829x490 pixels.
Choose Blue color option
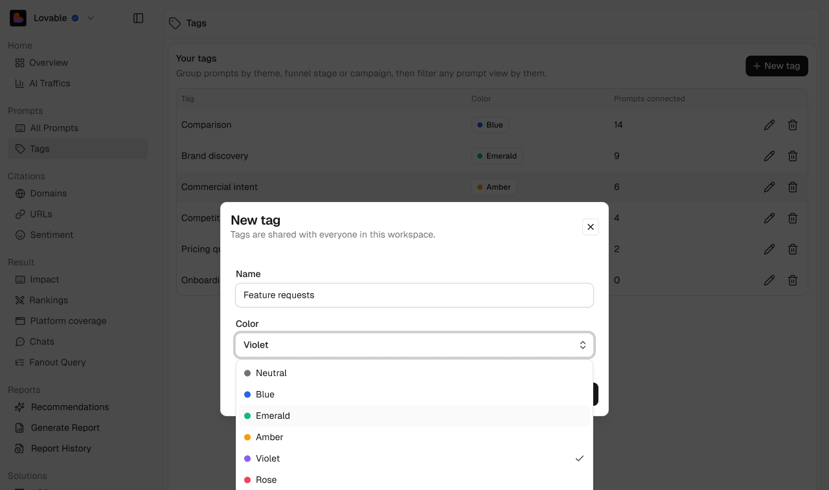pyautogui.click(x=414, y=394)
